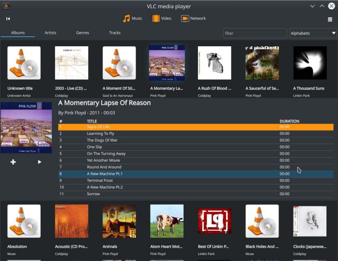Image resolution: width=338 pixels, height=261 pixels.
Task: Open the Video section label
Action: click(166, 18)
